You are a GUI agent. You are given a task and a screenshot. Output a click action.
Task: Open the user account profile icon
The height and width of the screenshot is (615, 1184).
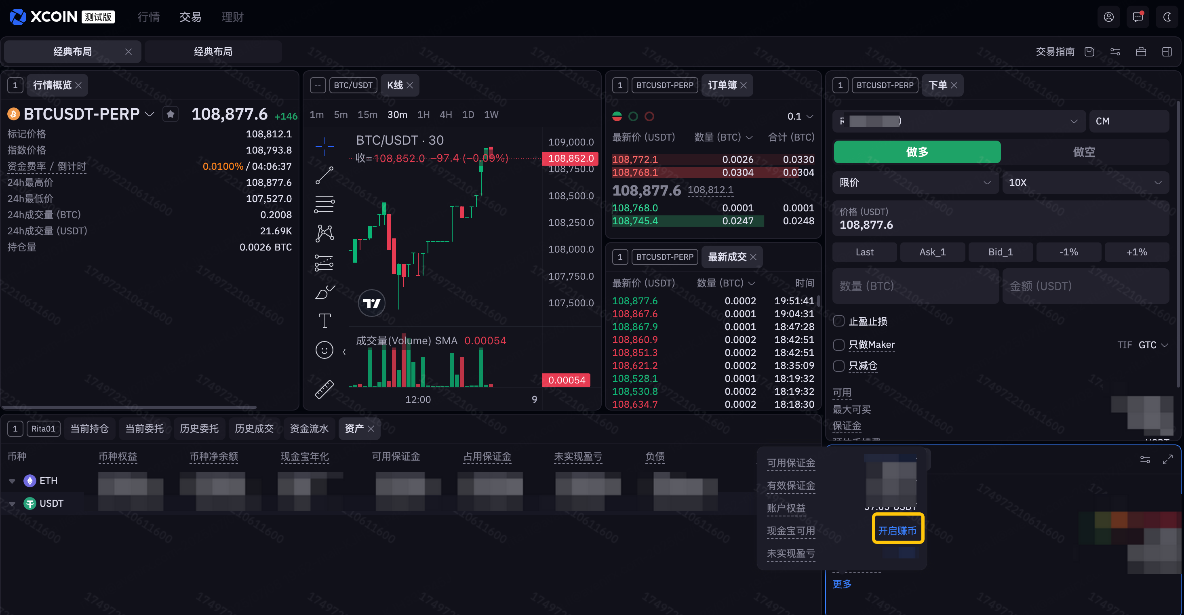pos(1108,17)
